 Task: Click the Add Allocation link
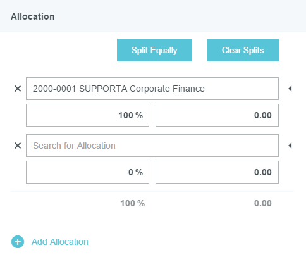[60, 242]
